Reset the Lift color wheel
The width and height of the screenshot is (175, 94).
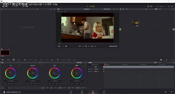coord(20,66)
